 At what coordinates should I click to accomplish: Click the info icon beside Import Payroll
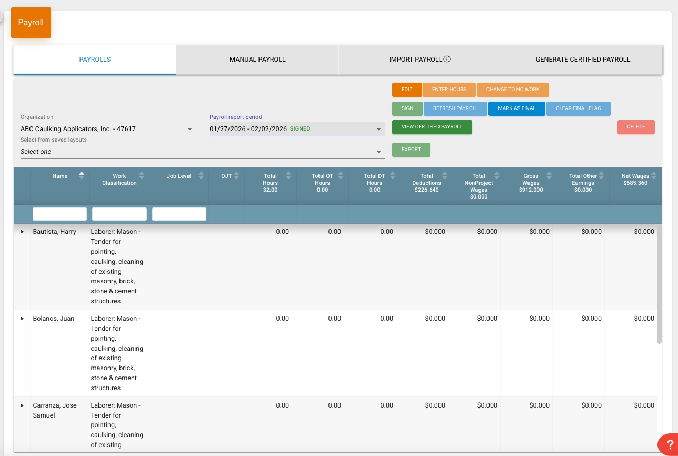(447, 60)
